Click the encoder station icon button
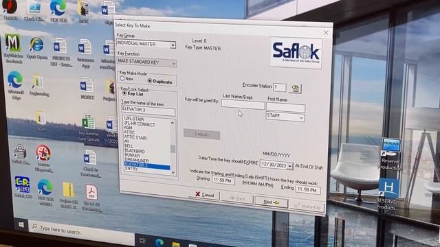 295,89
